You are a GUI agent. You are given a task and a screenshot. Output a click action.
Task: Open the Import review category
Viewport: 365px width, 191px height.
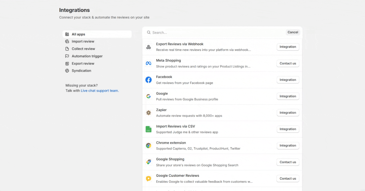[x=83, y=42]
